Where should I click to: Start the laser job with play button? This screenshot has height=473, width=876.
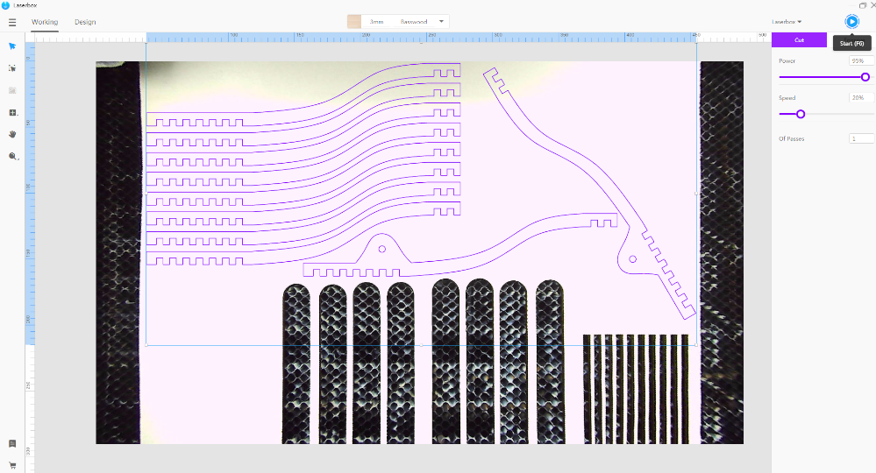[851, 21]
